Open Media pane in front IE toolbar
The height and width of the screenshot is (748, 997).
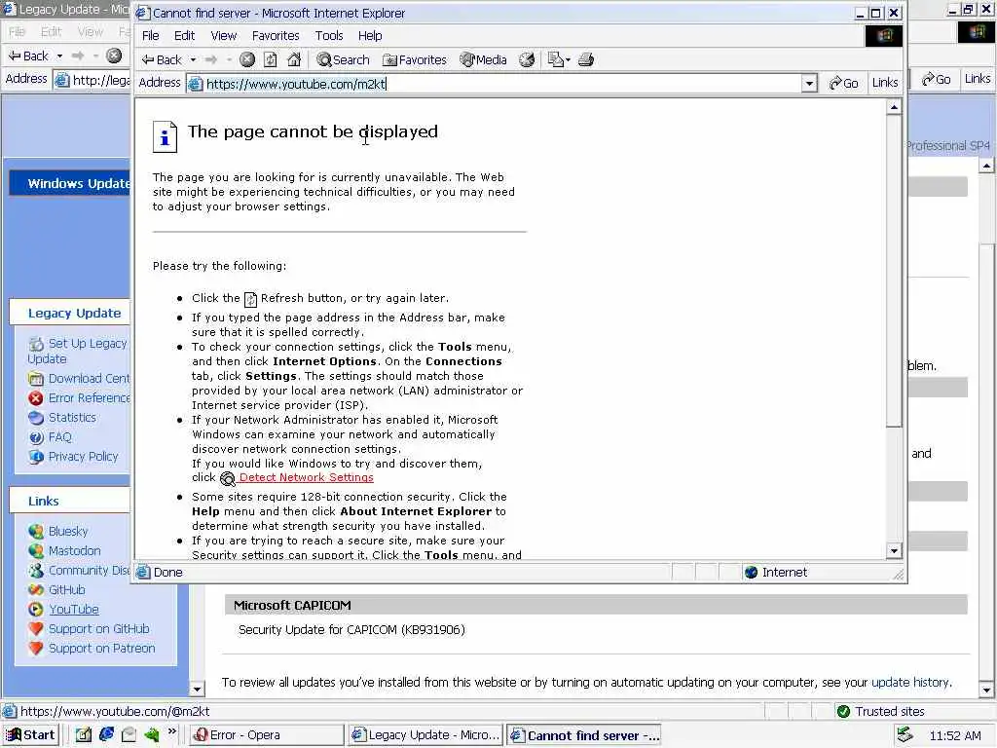pyautogui.click(x=484, y=59)
